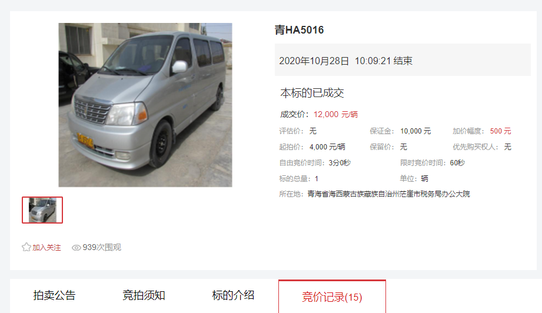542x313 pixels.
Task: Click the eye icon beside 939次围观
Action: click(x=76, y=248)
